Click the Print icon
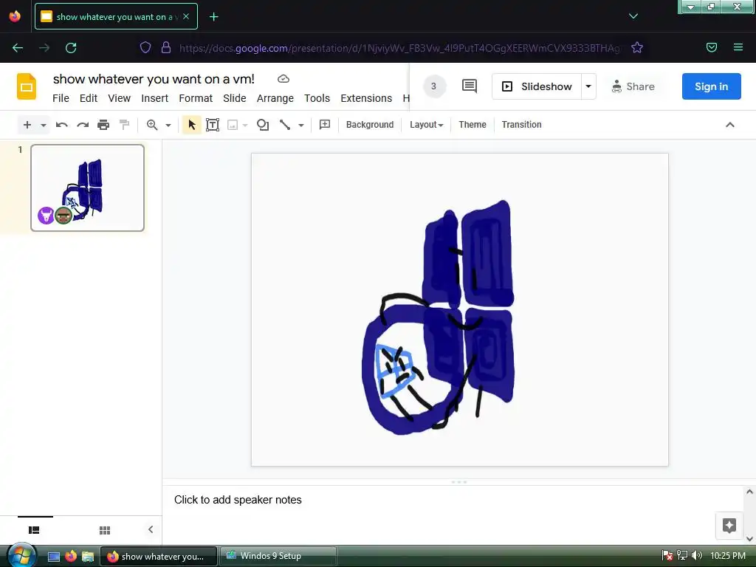This screenshot has height=567, width=756. click(x=103, y=125)
